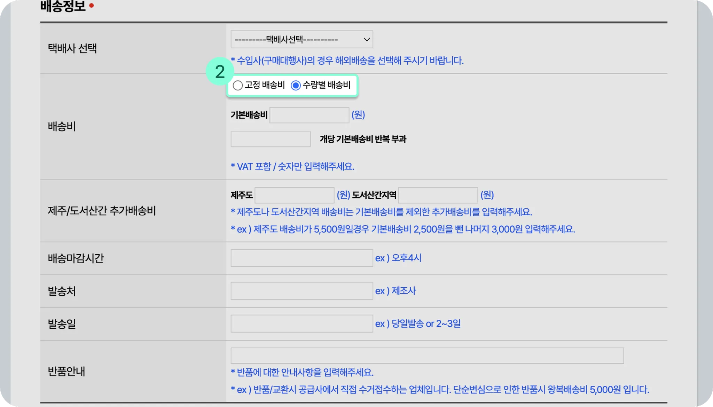This screenshot has width=713, height=407.
Task: Click the 배송정보 section heading
Action: click(x=63, y=6)
